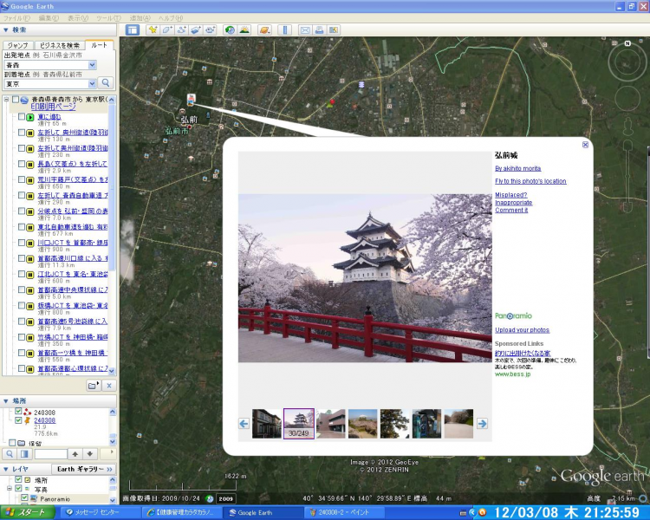This screenshot has height=520, width=650.
Task: Collapse the 検索 panel triangle
Action: click(x=6, y=29)
